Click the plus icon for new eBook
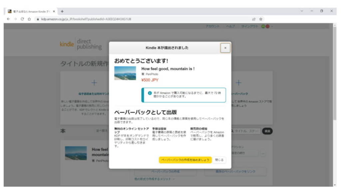 tap(94, 83)
